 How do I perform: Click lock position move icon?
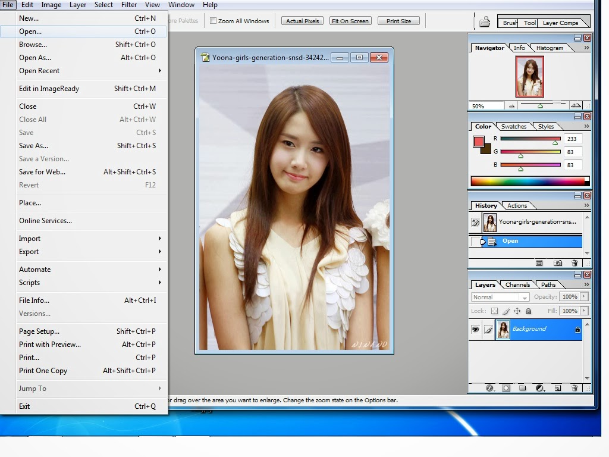(517, 311)
